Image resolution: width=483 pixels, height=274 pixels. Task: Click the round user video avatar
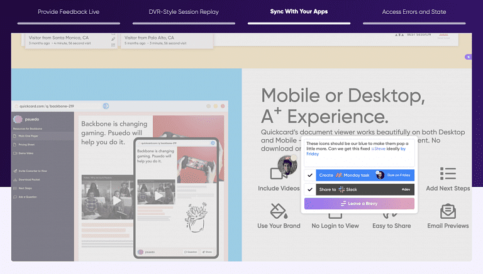(287, 165)
